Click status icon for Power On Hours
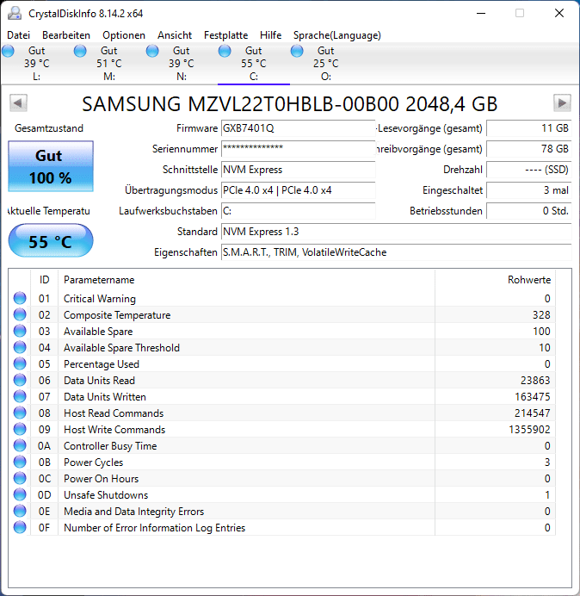The width and height of the screenshot is (580, 596). click(20, 478)
